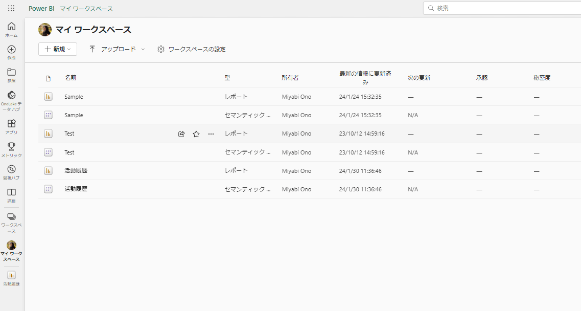Click the 活動履歴 report row icon

coord(48,171)
